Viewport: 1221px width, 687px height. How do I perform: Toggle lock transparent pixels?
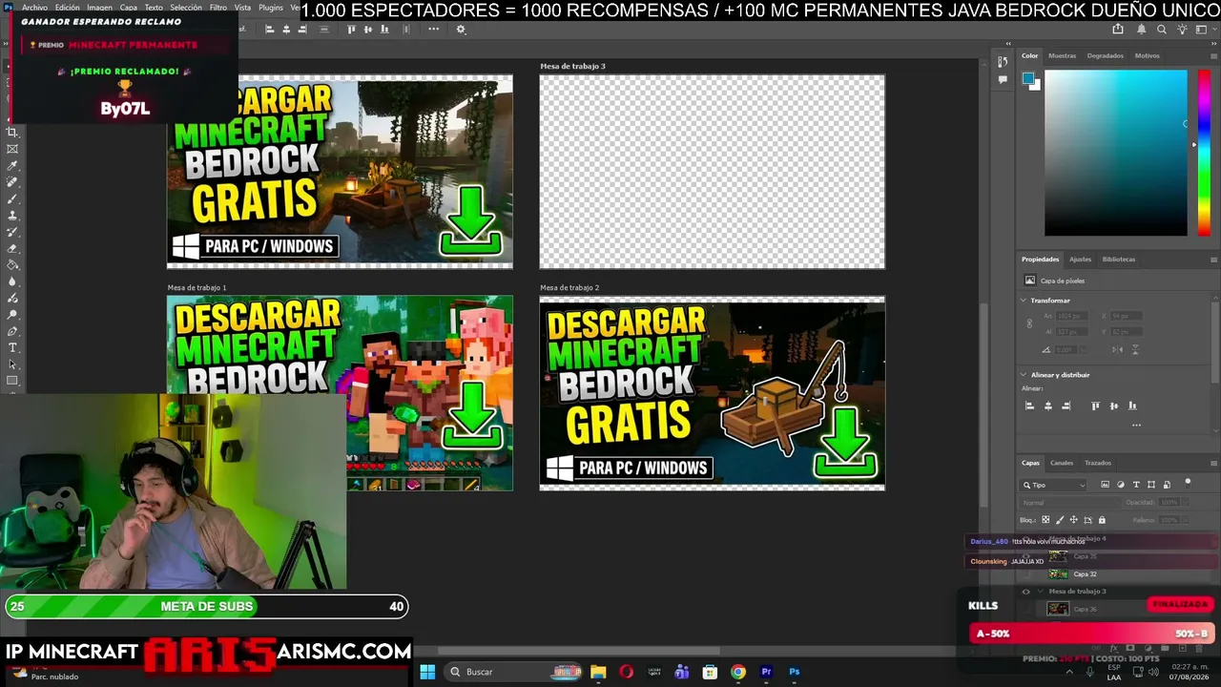tap(1045, 520)
